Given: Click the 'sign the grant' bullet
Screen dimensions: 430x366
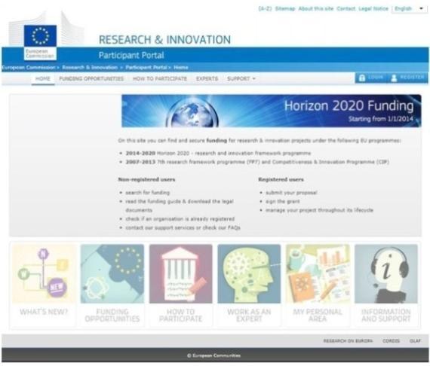Looking at the screenshot, I should tap(282, 201).
